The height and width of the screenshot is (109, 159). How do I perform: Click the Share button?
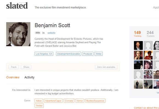(26, 67)
